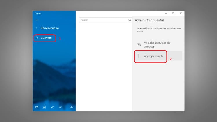The height and width of the screenshot is (122, 217).
Task: Click the person icon next to Cuentas
Action: tap(37, 38)
